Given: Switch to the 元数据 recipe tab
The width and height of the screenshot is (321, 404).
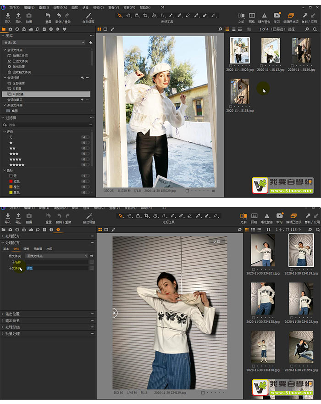Looking at the screenshot, I should 38,249.
